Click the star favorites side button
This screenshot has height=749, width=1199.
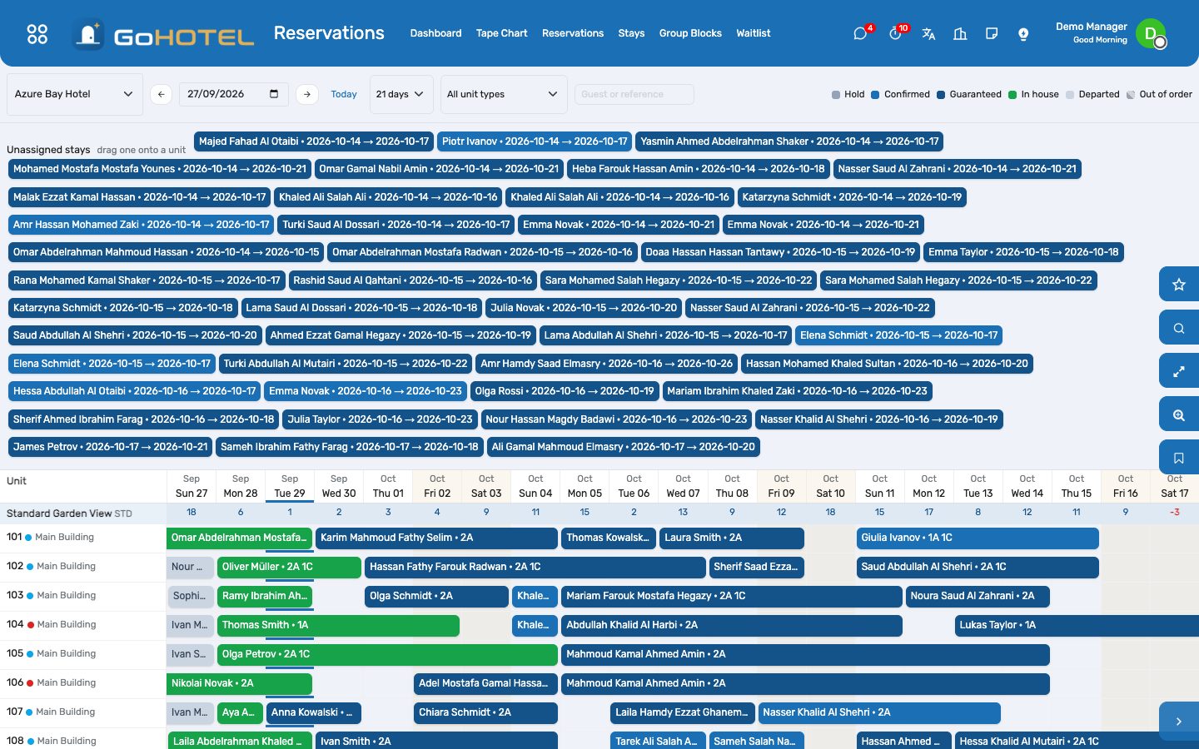(1179, 285)
